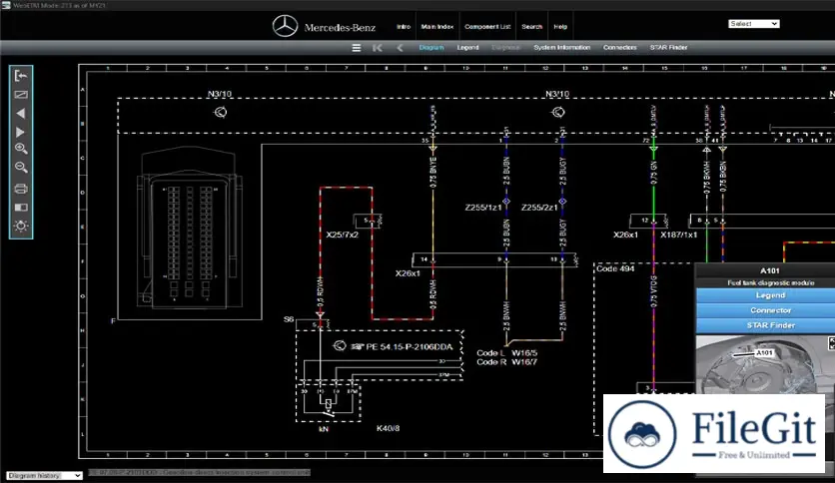This screenshot has height=483, width=835.
Task: Click the W16/7 ground label
Action: click(x=524, y=362)
